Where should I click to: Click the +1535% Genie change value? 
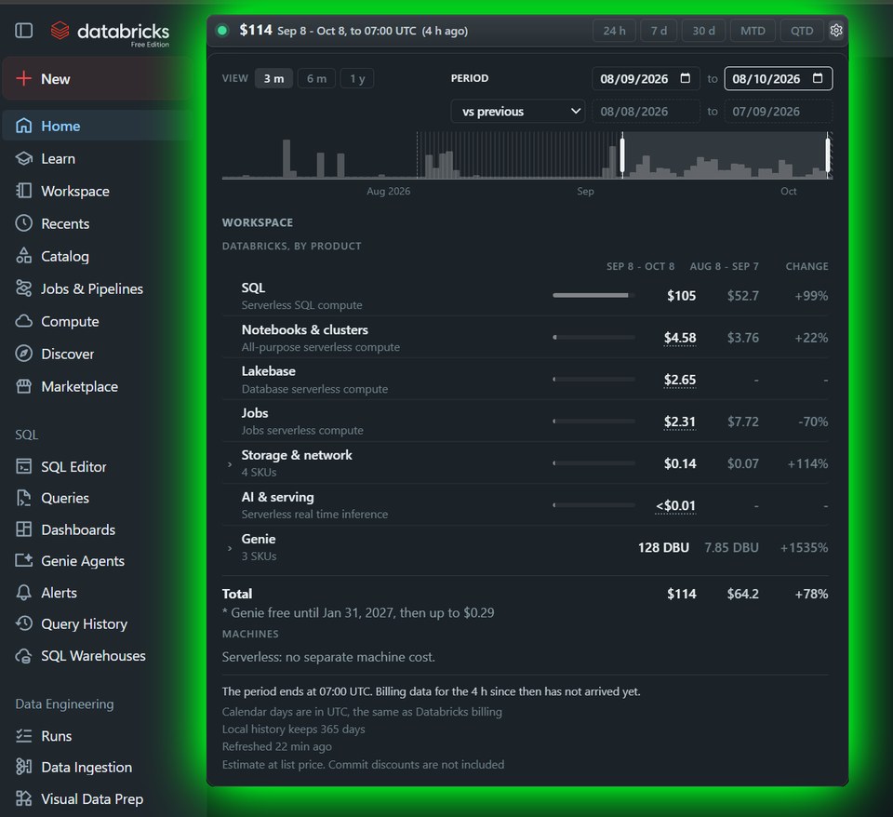click(x=804, y=547)
